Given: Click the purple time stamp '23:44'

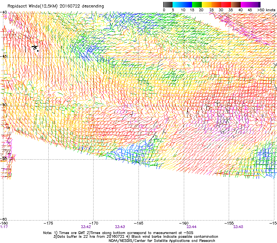Looking at the screenshot, I should [x=192, y=227].
